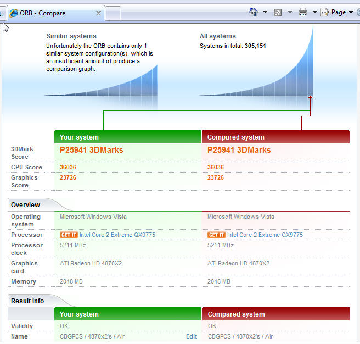The image size is (360, 344).
Task: Click 2048 MB under Compared system
Action: tap(219, 281)
